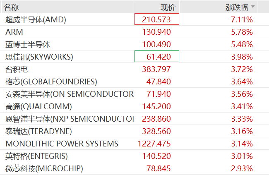Viewport: 269px width, 175px height.
Task: Click the SKYWORKS price 61.420 cell
Action: (157, 57)
